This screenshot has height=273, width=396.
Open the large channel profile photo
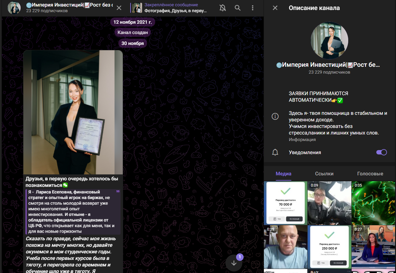pos(329,40)
